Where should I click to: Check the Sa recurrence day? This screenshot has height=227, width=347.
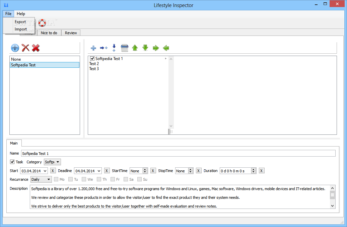pyautogui.click(x=126, y=179)
